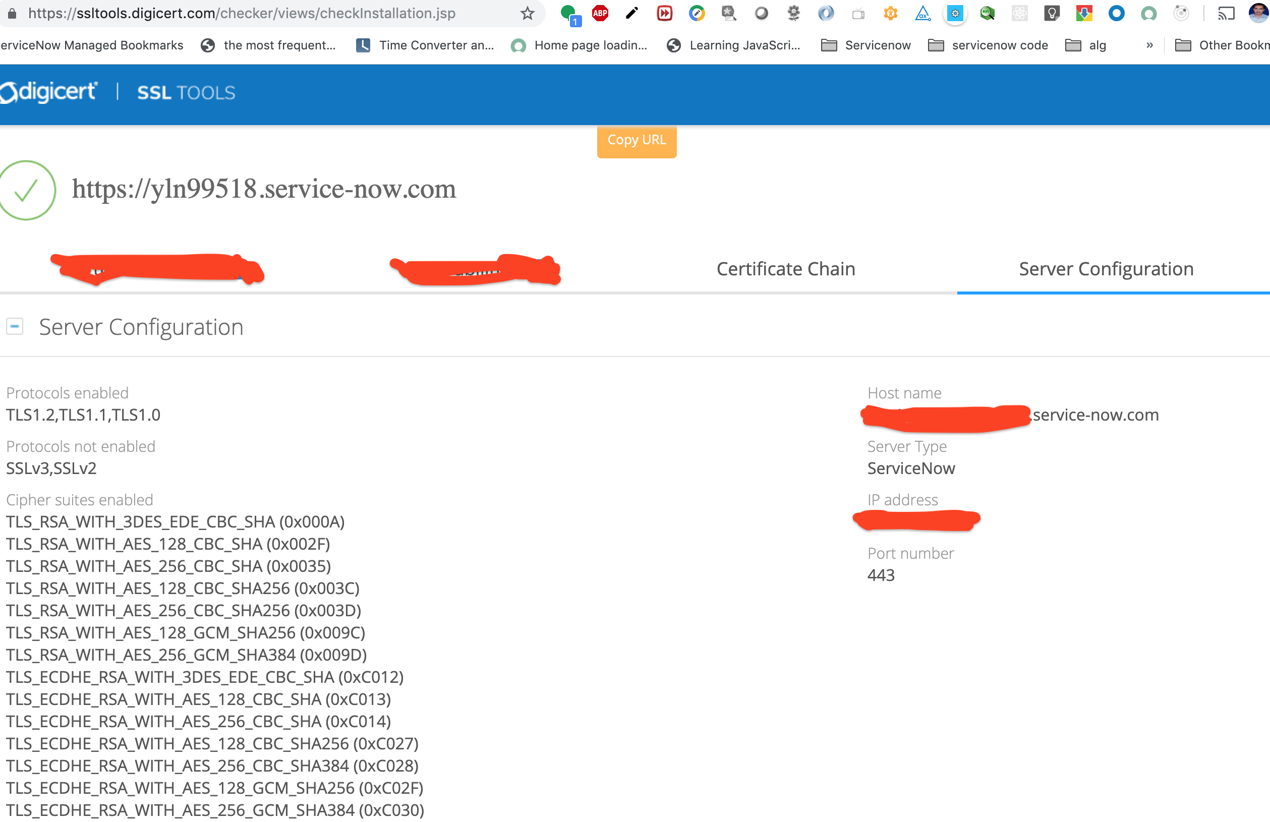Open Learning JavaScript bookmark
The height and width of the screenshot is (822, 1270).
click(x=734, y=45)
